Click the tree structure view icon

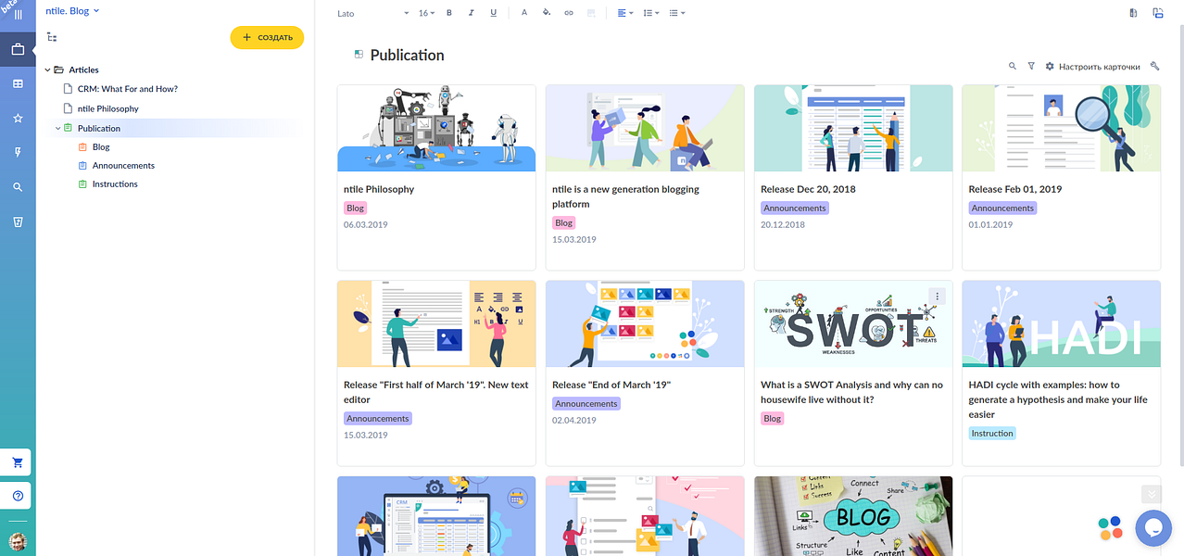click(52, 38)
